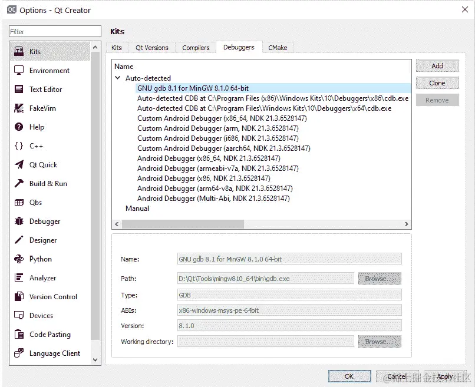Screen dimensions: 475x387
Task: Open the Language Client icon
Action: coord(19,353)
